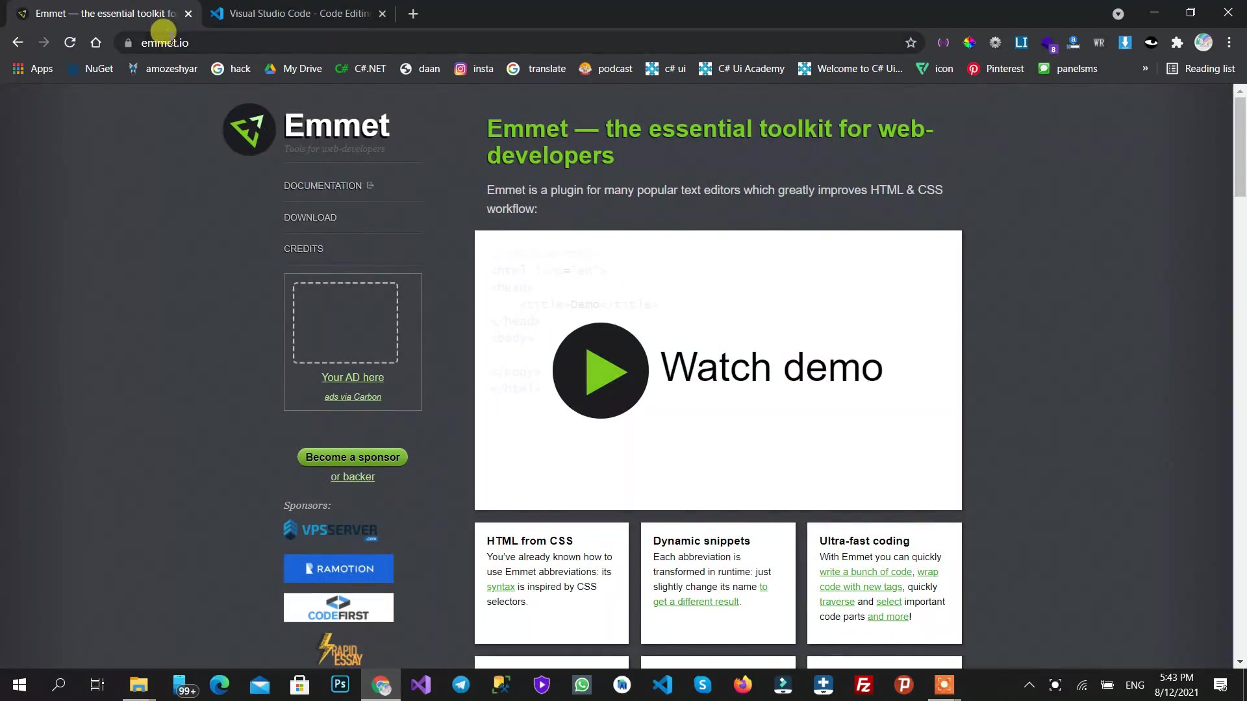Image resolution: width=1247 pixels, height=701 pixels.
Task: Switch the ENG input language indicator
Action: pos(1135,685)
